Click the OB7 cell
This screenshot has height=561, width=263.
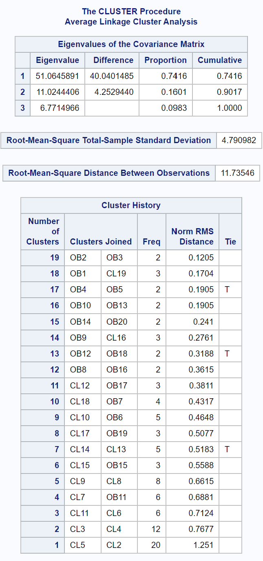(x=119, y=402)
